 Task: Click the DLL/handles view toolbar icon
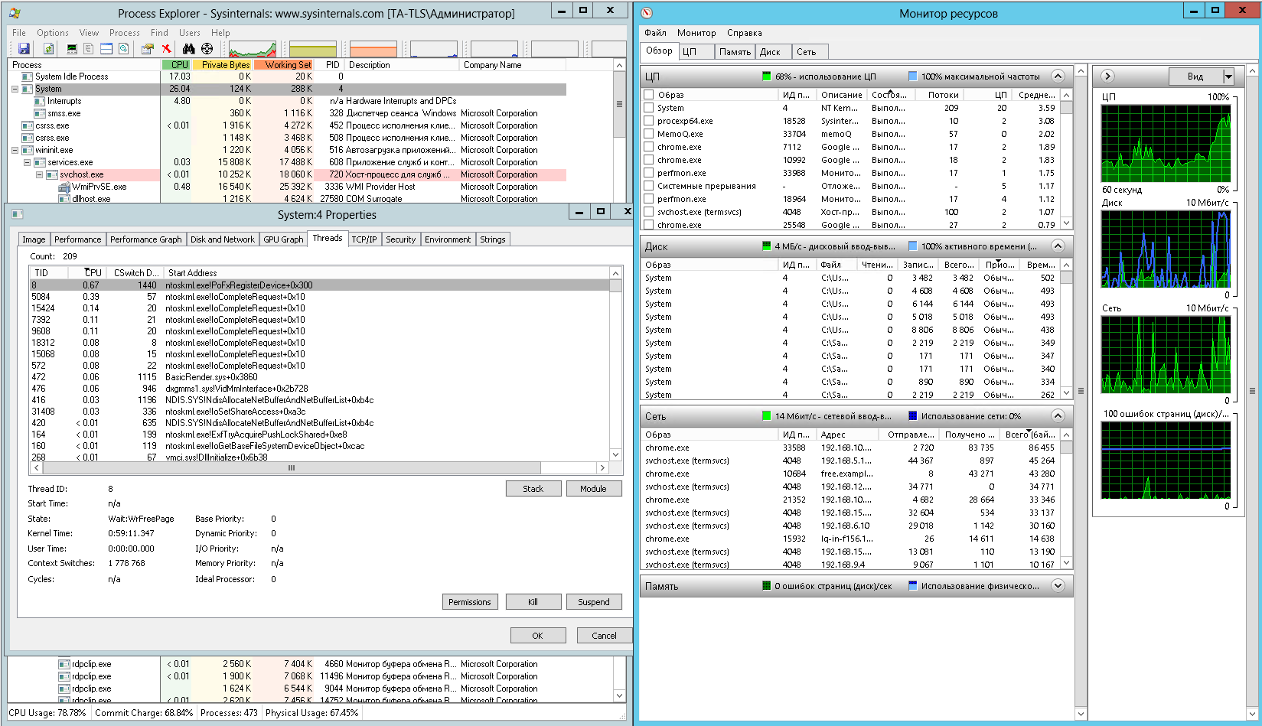coord(123,49)
